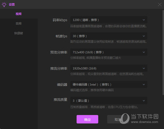The height and width of the screenshot is (129, 164).
Task: Open the 快捷键 hotkeys tab
Action: [x=19, y=33]
